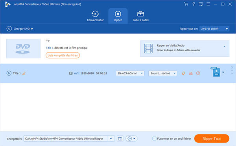The image size is (236, 146).
Task: Click the 00:00:18 duration text
Action: 101,73
